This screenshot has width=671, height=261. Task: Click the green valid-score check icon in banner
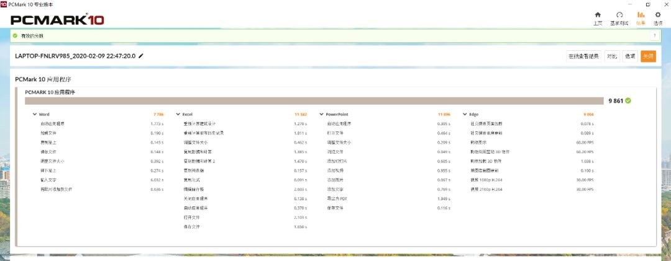pos(15,35)
